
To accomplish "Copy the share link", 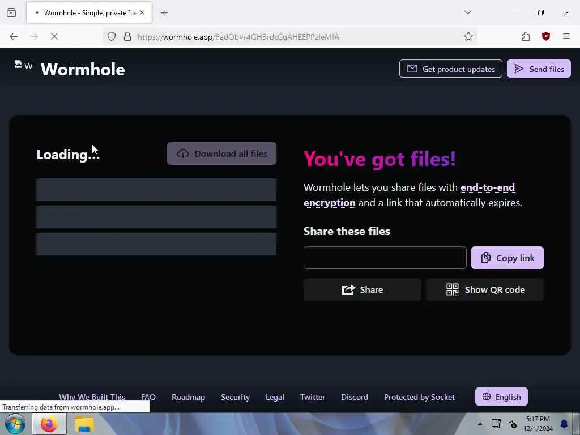I will click(x=507, y=258).
